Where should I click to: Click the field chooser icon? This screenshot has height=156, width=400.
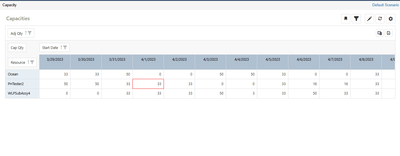(380, 33)
